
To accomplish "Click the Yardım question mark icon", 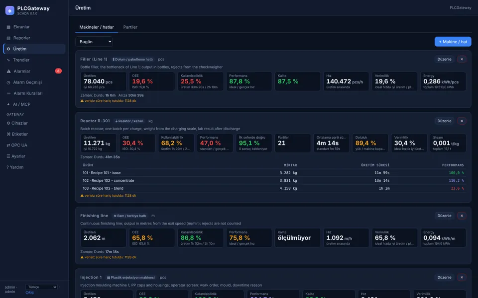I will coord(7,167).
